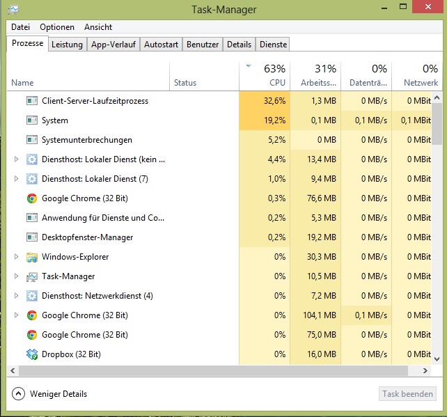The width and height of the screenshot is (447, 417).
Task: Expand Diensthost: Lokaler Dienst (kein ... group
Action: coord(16,159)
